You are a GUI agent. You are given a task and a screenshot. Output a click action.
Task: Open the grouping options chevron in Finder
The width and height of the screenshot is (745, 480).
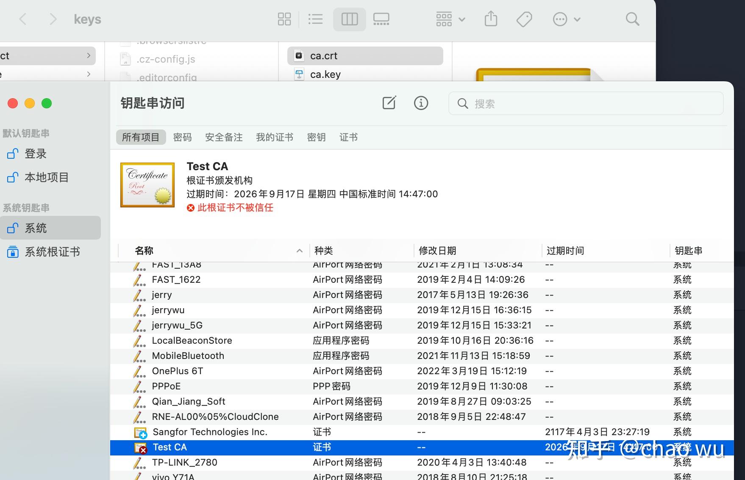pos(462,19)
